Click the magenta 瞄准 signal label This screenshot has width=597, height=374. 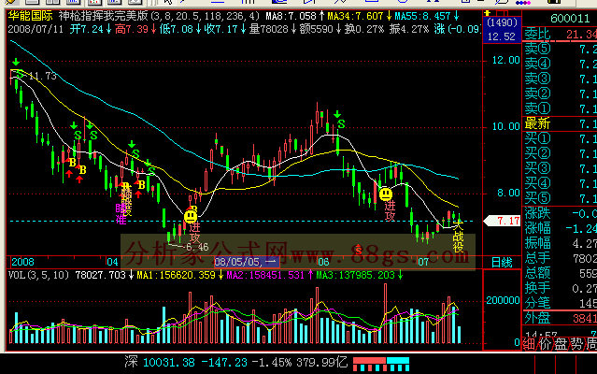pyautogui.click(x=121, y=214)
